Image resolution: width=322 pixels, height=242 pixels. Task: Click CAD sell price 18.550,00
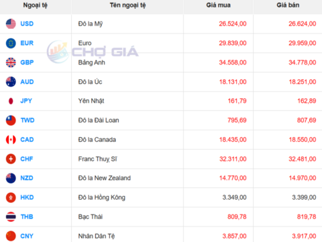point(303,140)
